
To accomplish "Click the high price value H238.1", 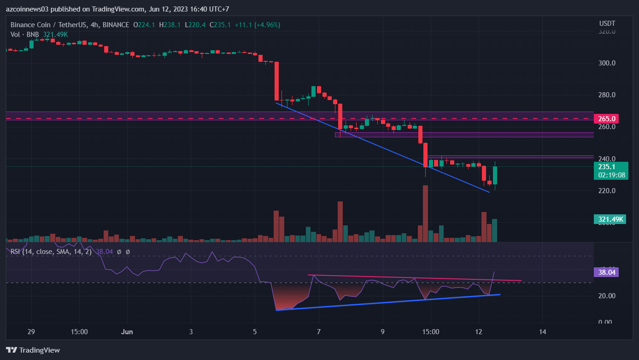I will pyautogui.click(x=170, y=25).
